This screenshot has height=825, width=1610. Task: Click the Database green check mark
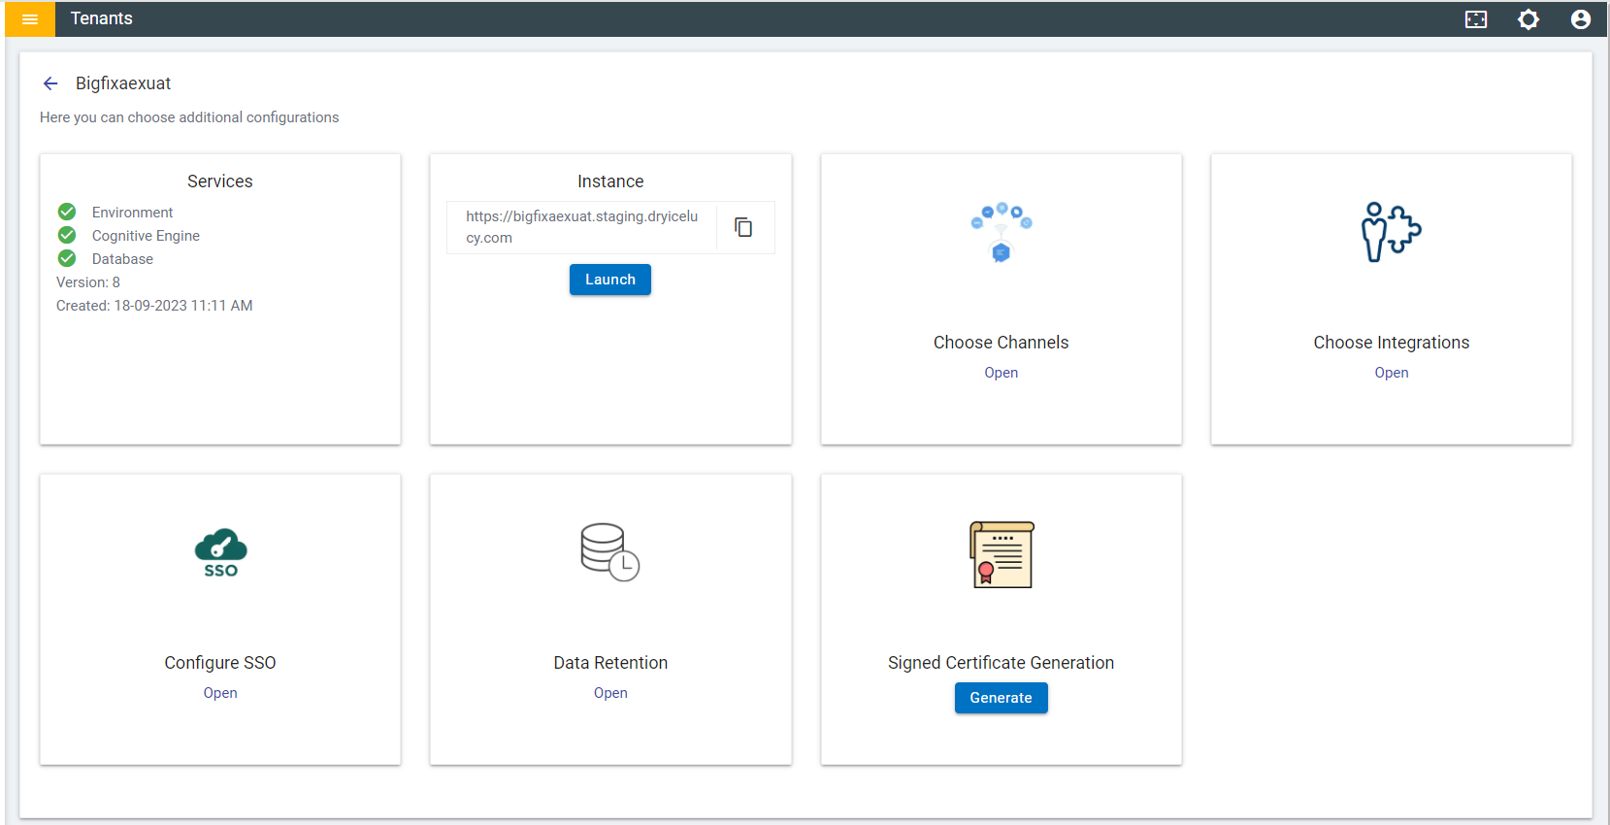click(x=67, y=258)
